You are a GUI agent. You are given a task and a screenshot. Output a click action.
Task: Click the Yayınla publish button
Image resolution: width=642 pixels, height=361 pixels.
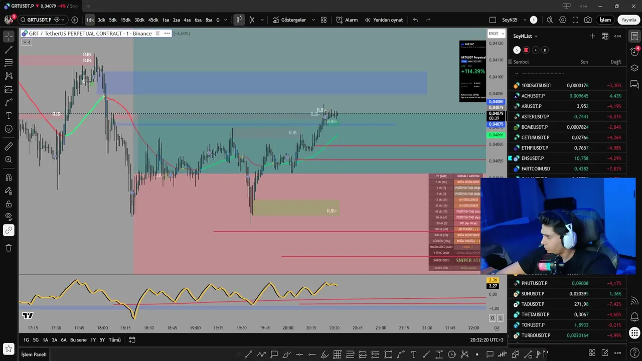pos(628,20)
